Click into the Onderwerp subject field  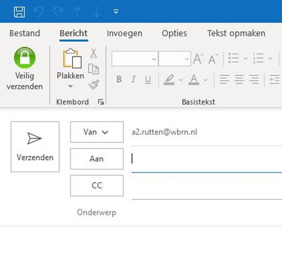(199, 212)
